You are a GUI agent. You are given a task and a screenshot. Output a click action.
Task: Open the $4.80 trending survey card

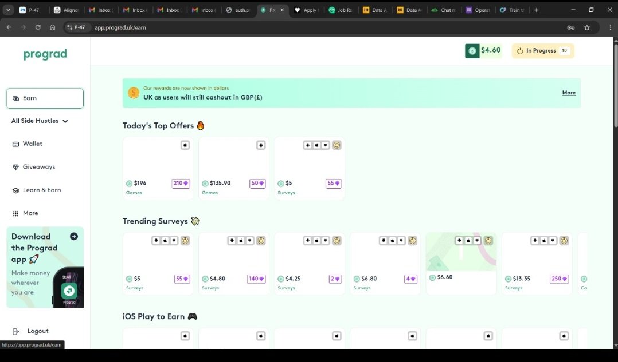point(234,263)
